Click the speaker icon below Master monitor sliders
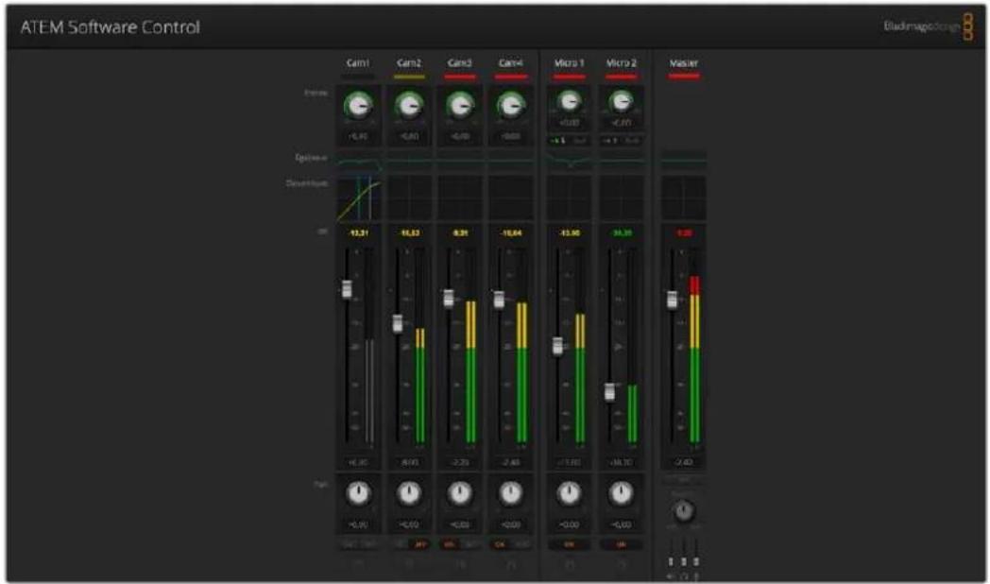990x584 pixels. click(x=671, y=576)
